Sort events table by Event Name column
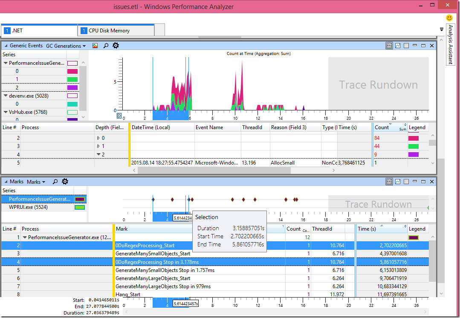 217,127
